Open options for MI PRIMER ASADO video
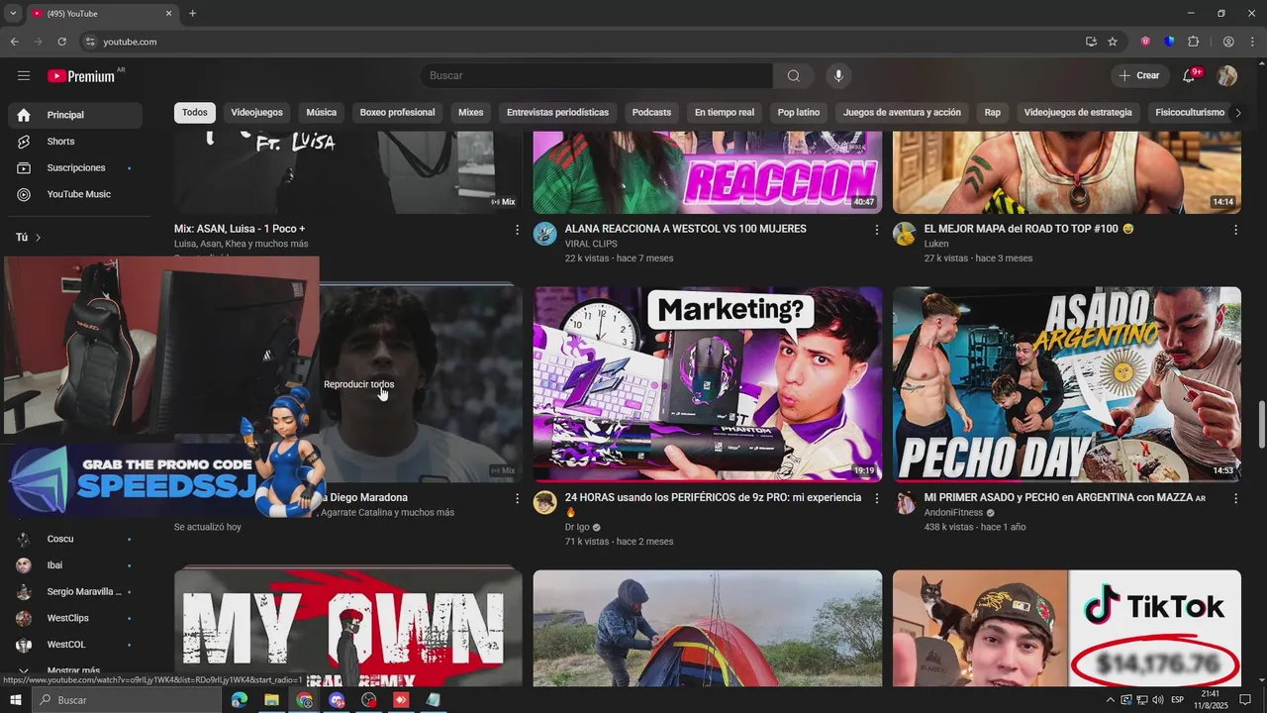This screenshot has height=713, width=1267. (x=1235, y=499)
